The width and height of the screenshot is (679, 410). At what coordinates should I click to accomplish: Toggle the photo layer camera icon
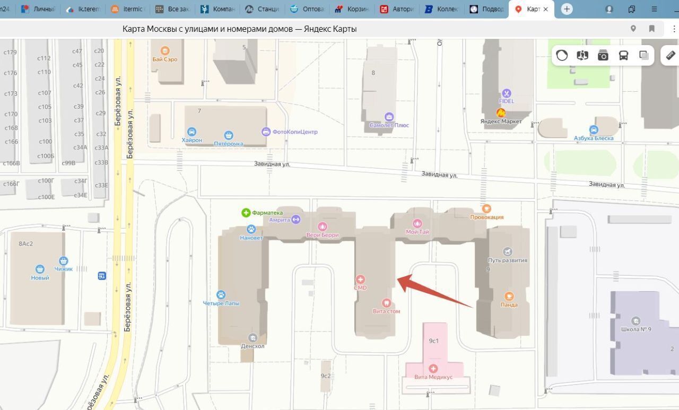tap(603, 55)
